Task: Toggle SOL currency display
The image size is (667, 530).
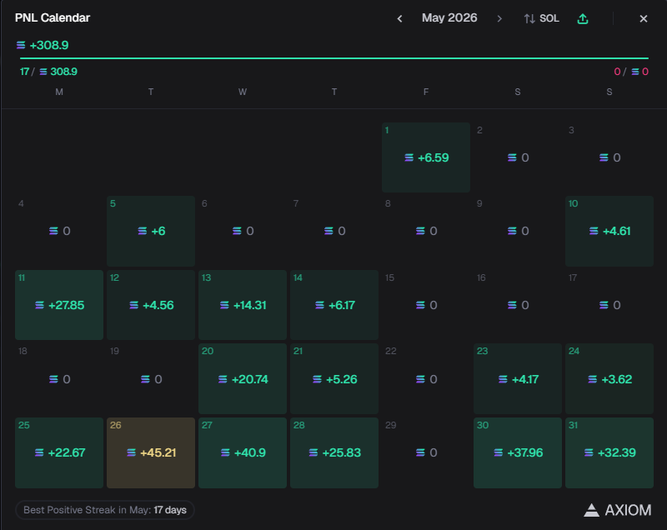Action: pyautogui.click(x=541, y=18)
